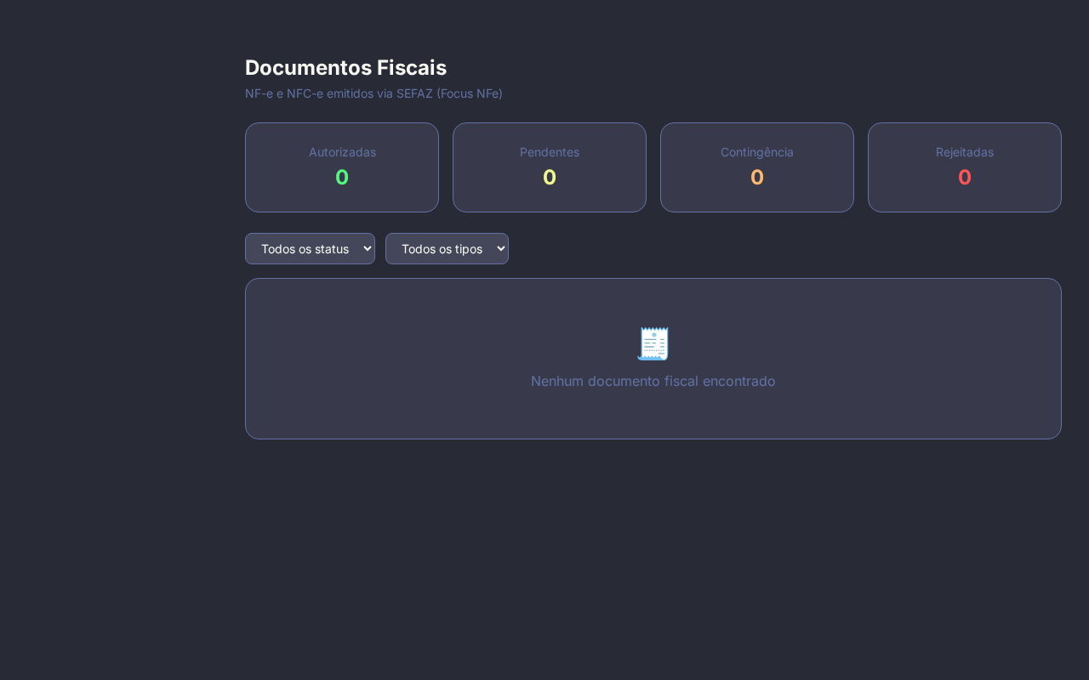Click the 'Documentos Fiscais' heading
This screenshot has height=680, width=1089.
coord(345,67)
